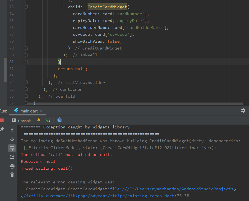The height and width of the screenshot is (201, 249).
Task: Click the red 'Tried calling: call()' error line
Action: pos(47,168)
